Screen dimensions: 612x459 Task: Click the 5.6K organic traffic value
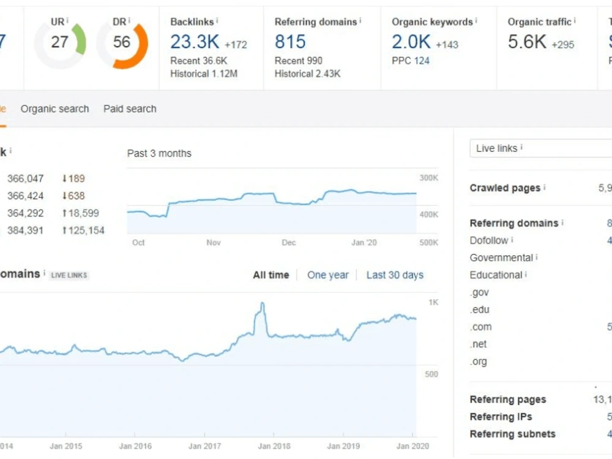527,42
